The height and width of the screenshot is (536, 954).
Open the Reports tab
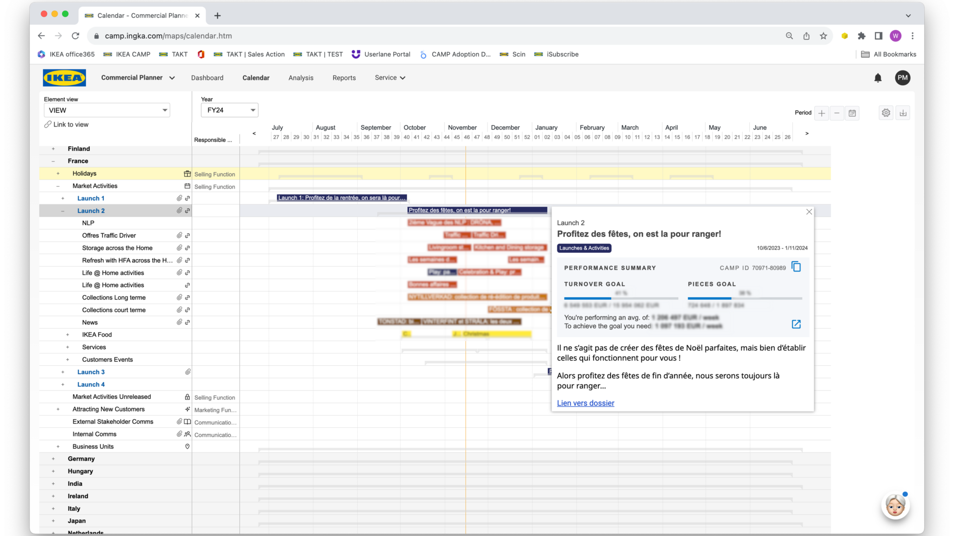344,78
